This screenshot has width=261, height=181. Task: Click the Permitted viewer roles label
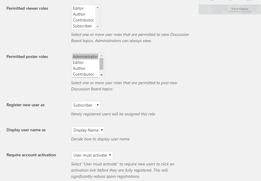coord(27,8)
